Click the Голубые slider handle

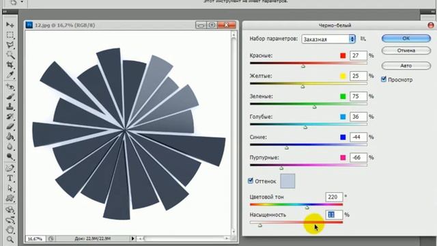click(x=305, y=127)
